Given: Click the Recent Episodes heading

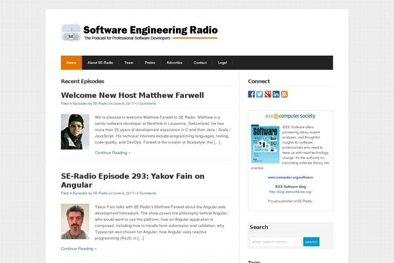Looking at the screenshot, I should 83,82.
